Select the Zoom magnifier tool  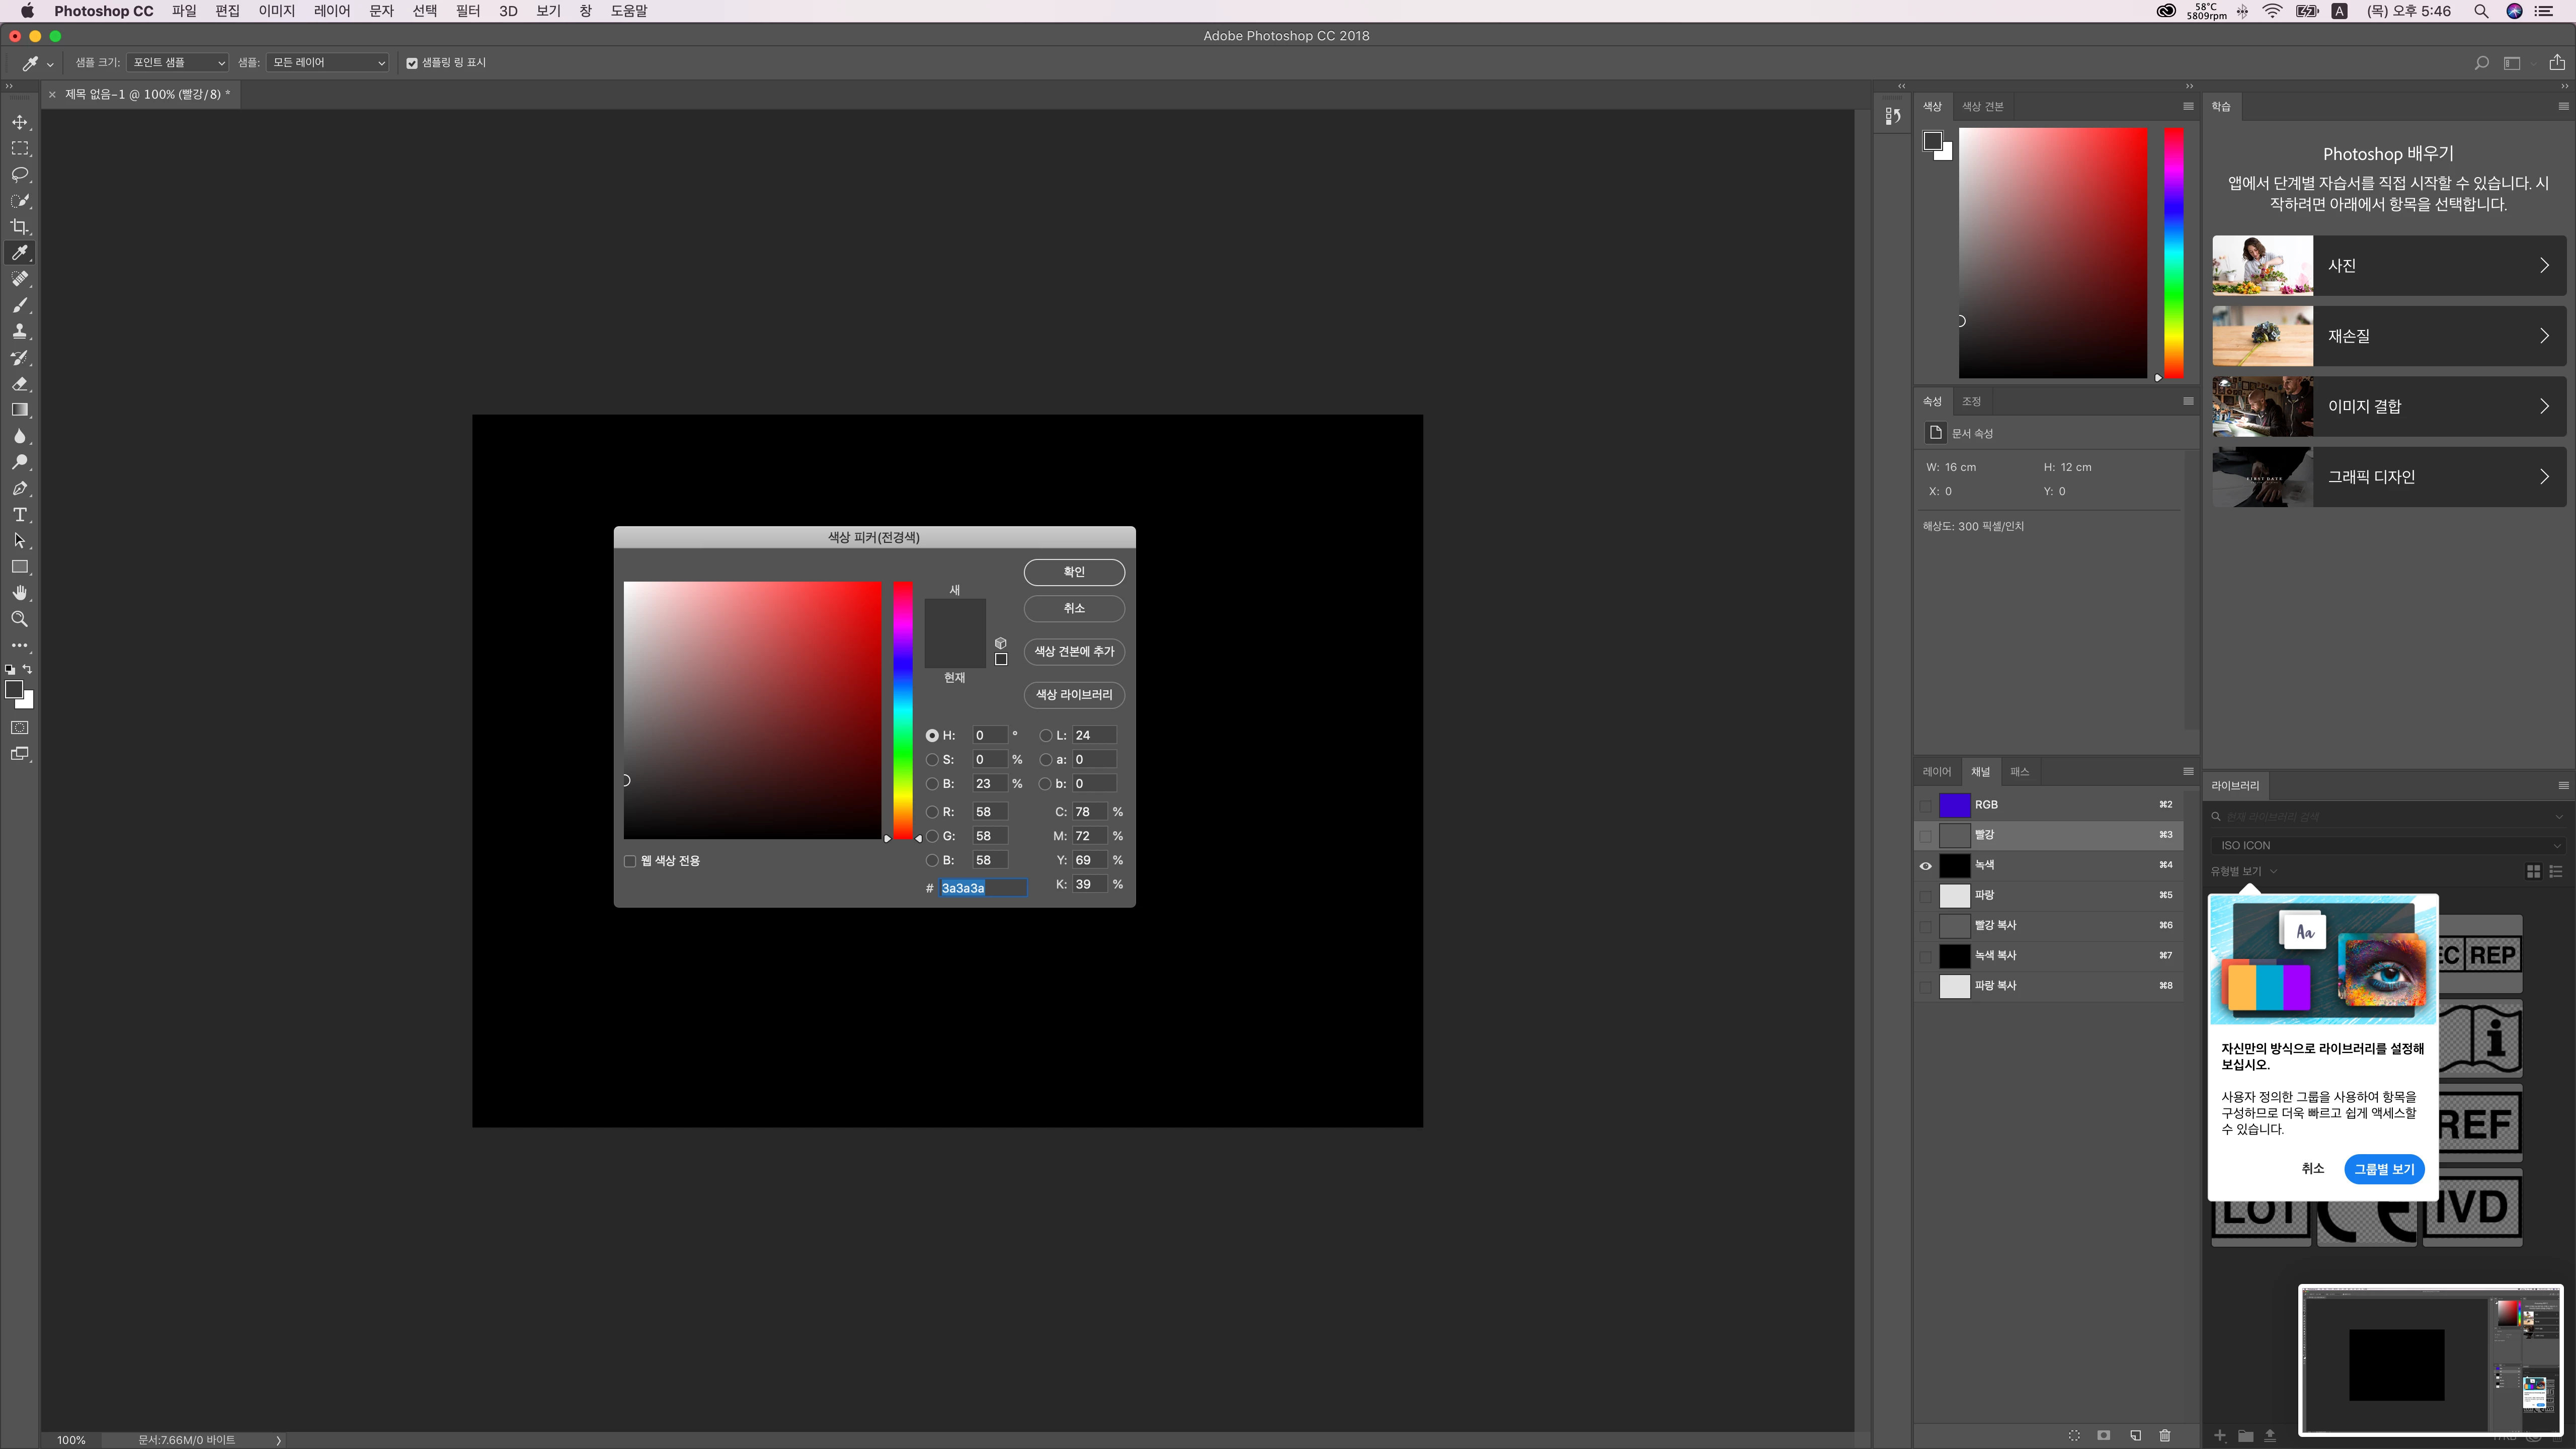pyautogui.click(x=19, y=619)
